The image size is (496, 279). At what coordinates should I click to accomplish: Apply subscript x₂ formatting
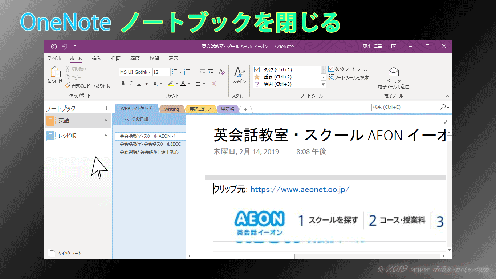click(155, 84)
